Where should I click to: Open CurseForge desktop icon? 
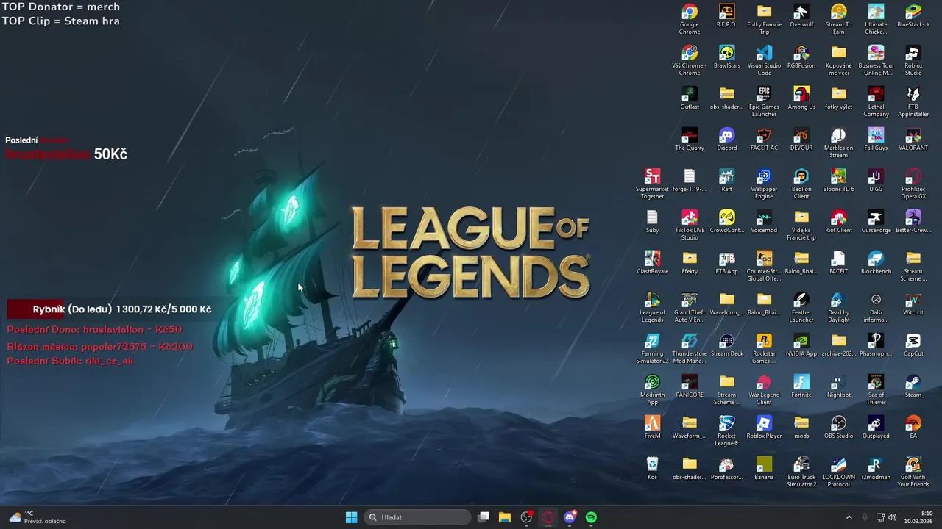pyautogui.click(x=876, y=222)
